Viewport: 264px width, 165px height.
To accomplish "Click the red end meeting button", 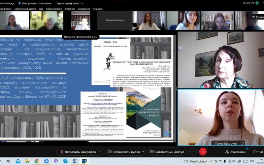I will click(203, 152).
